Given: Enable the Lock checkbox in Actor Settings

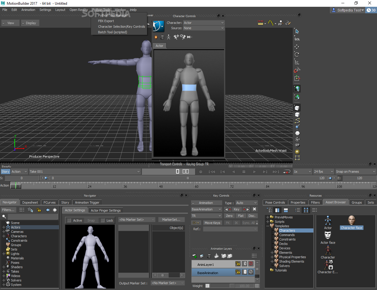Looking at the screenshot, I should pyautogui.click(x=102, y=220).
